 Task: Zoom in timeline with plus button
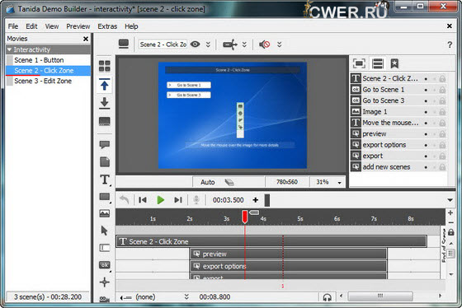tap(450, 212)
